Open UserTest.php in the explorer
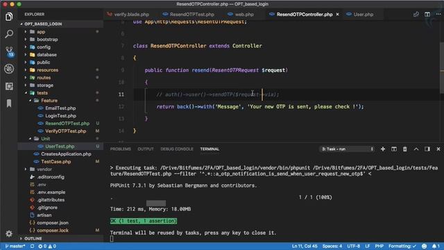The width and height of the screenshot is (444, 250). coord(60,147)
